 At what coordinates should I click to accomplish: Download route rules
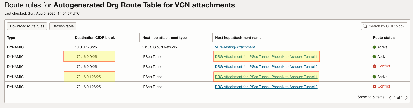point(27,26)
